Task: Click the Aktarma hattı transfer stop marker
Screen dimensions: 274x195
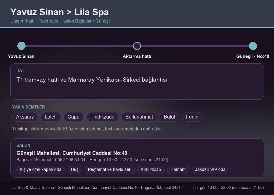Action: pos(137,46)
